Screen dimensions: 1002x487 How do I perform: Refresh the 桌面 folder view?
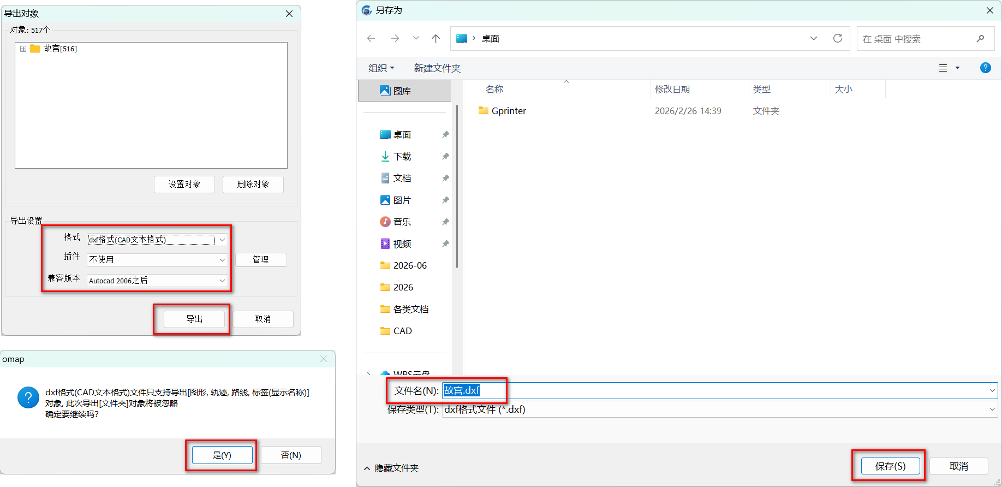point(838,38)
